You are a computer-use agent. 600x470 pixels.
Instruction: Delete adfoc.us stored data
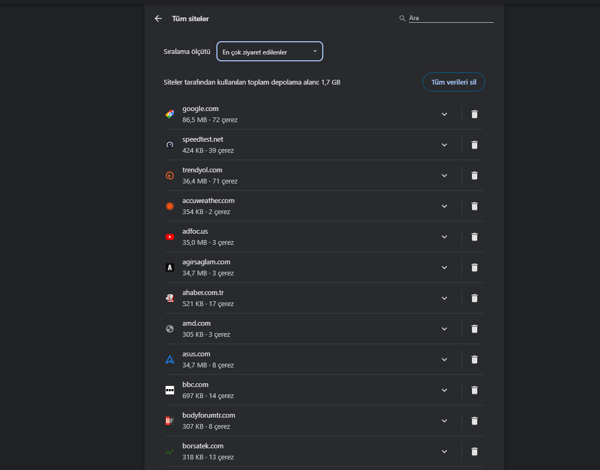pyautogui.click(x=474, y=237)
